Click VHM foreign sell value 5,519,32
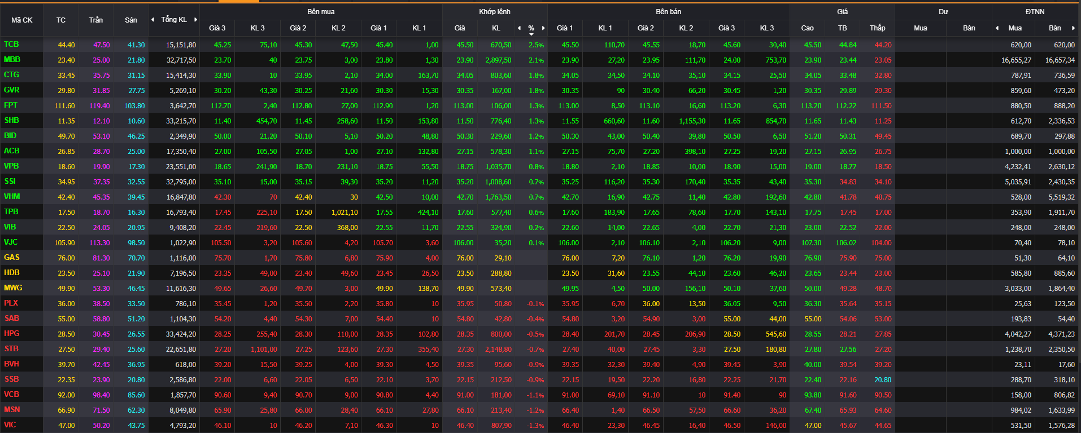 tap(1062, 197)
